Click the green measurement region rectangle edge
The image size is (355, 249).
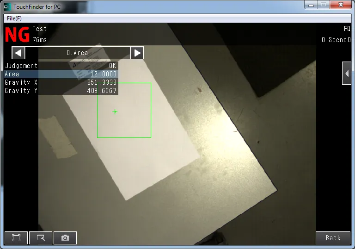(x=151, y=111)
